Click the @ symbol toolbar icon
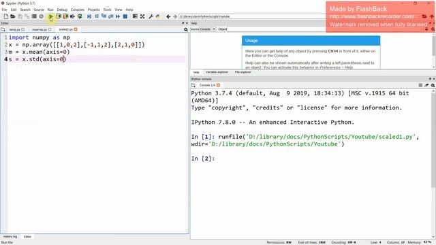This screenshot has width=436, height=245. point(41,16)
